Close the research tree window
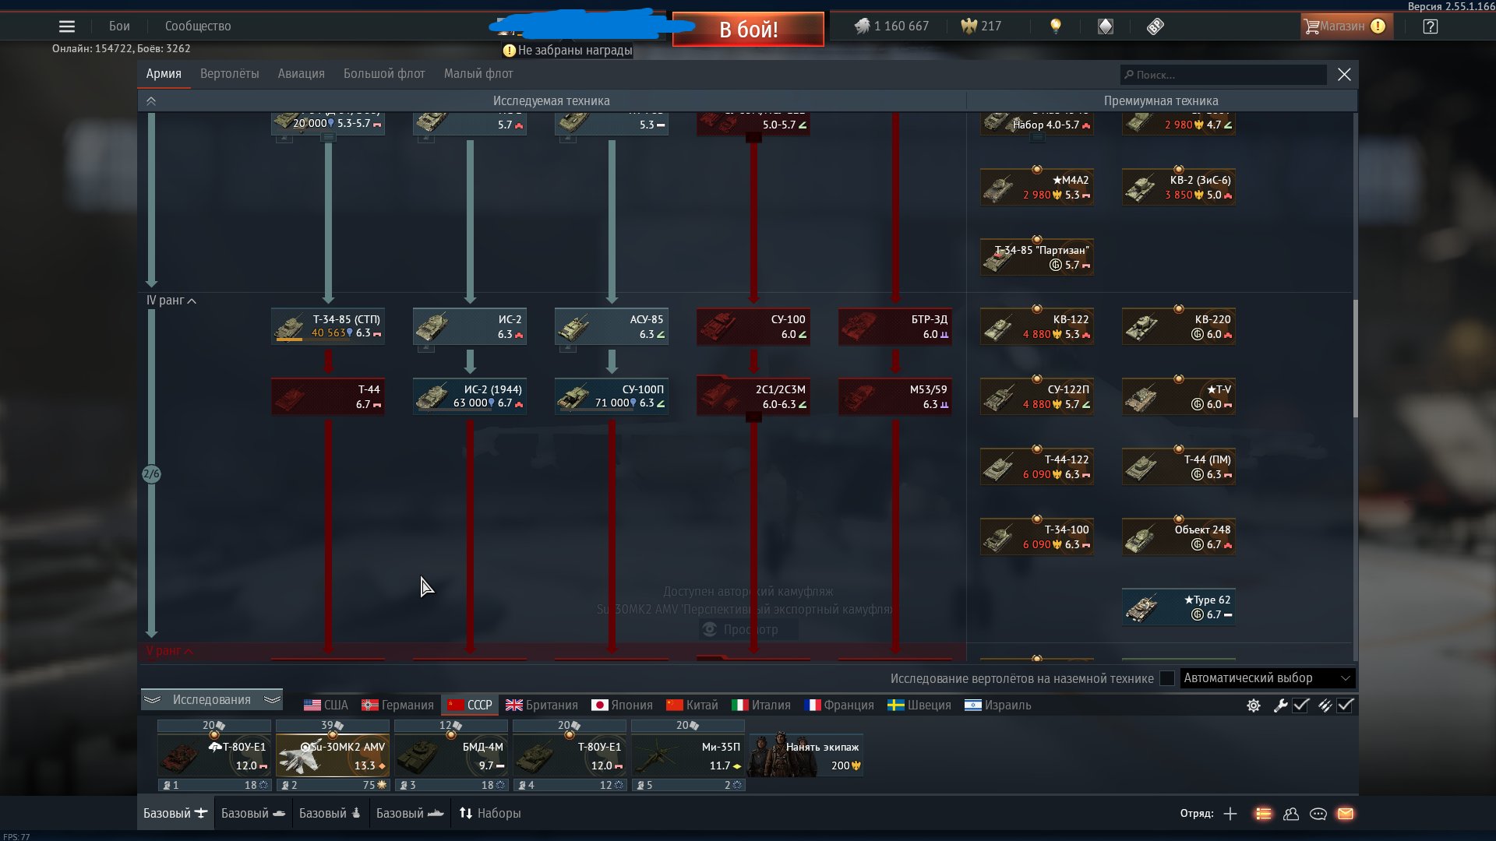The image size is (1496, 841). pyautogui.click(x=1344, y=75)
